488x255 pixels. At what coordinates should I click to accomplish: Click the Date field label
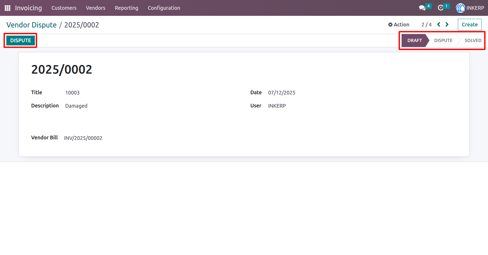tap(256, 92)
